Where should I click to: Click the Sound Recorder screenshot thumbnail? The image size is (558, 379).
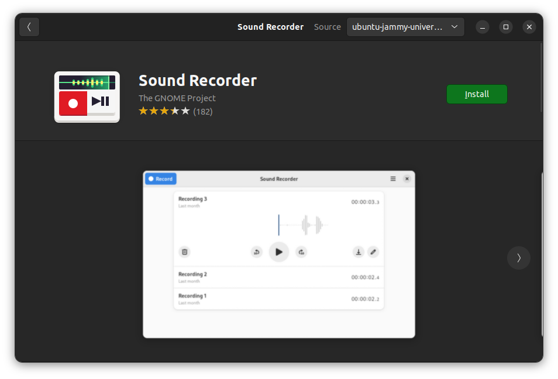coord(279,254)
